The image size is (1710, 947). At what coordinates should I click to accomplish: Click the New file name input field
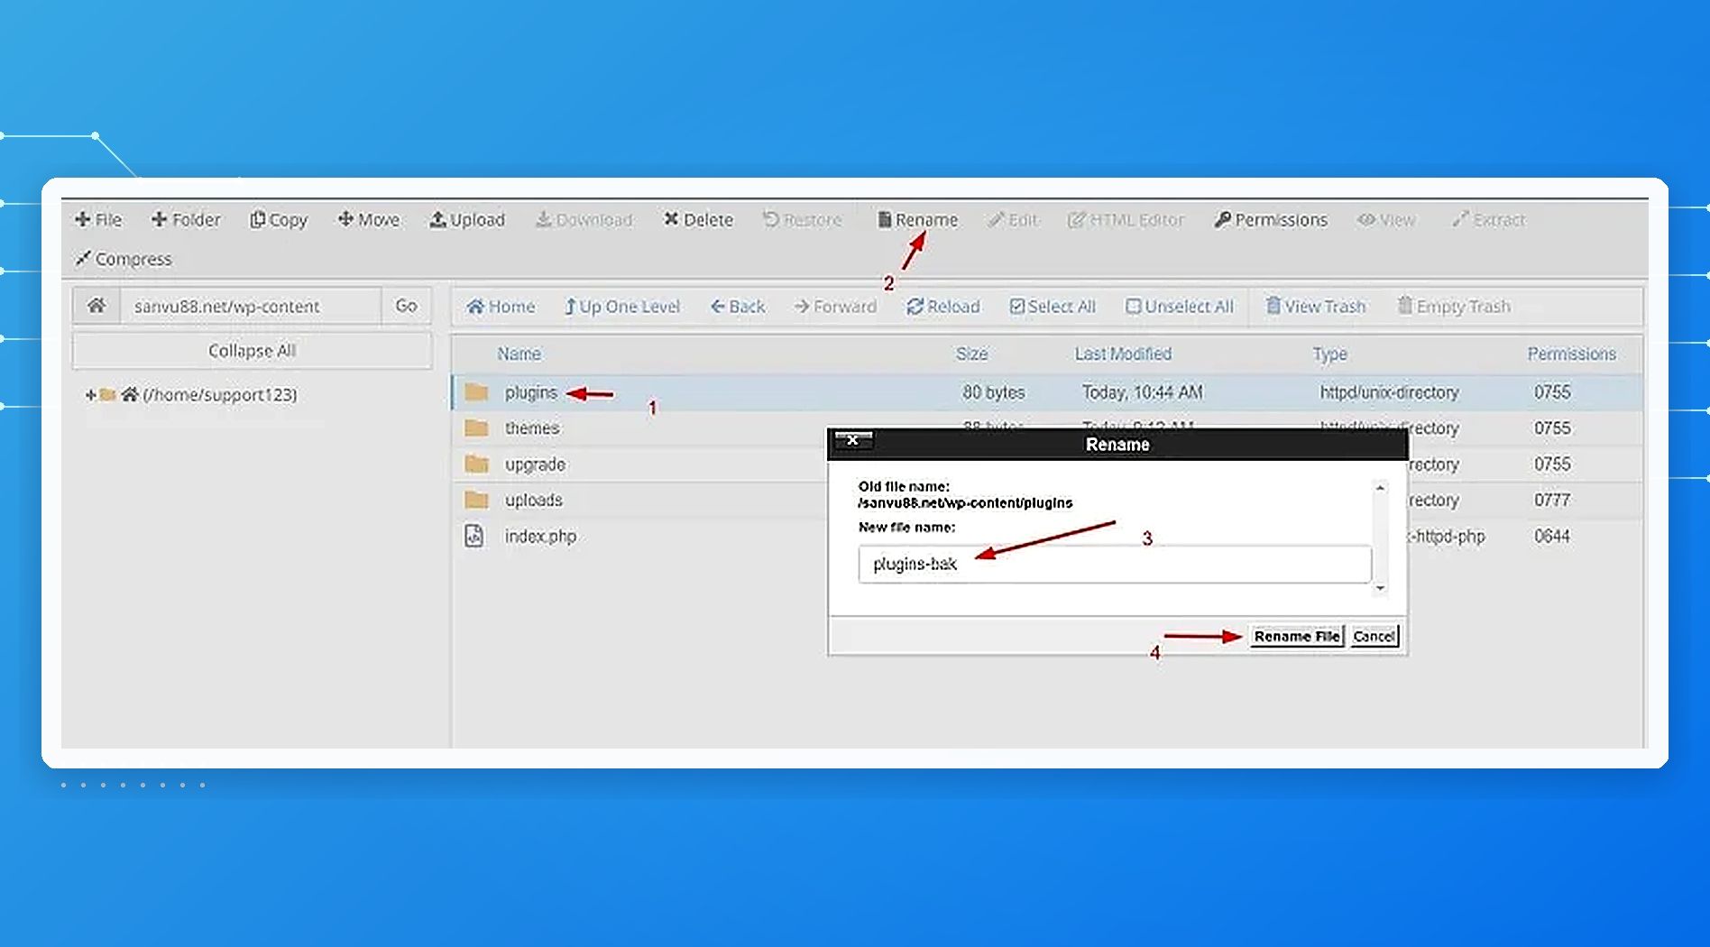(1115, 564)
